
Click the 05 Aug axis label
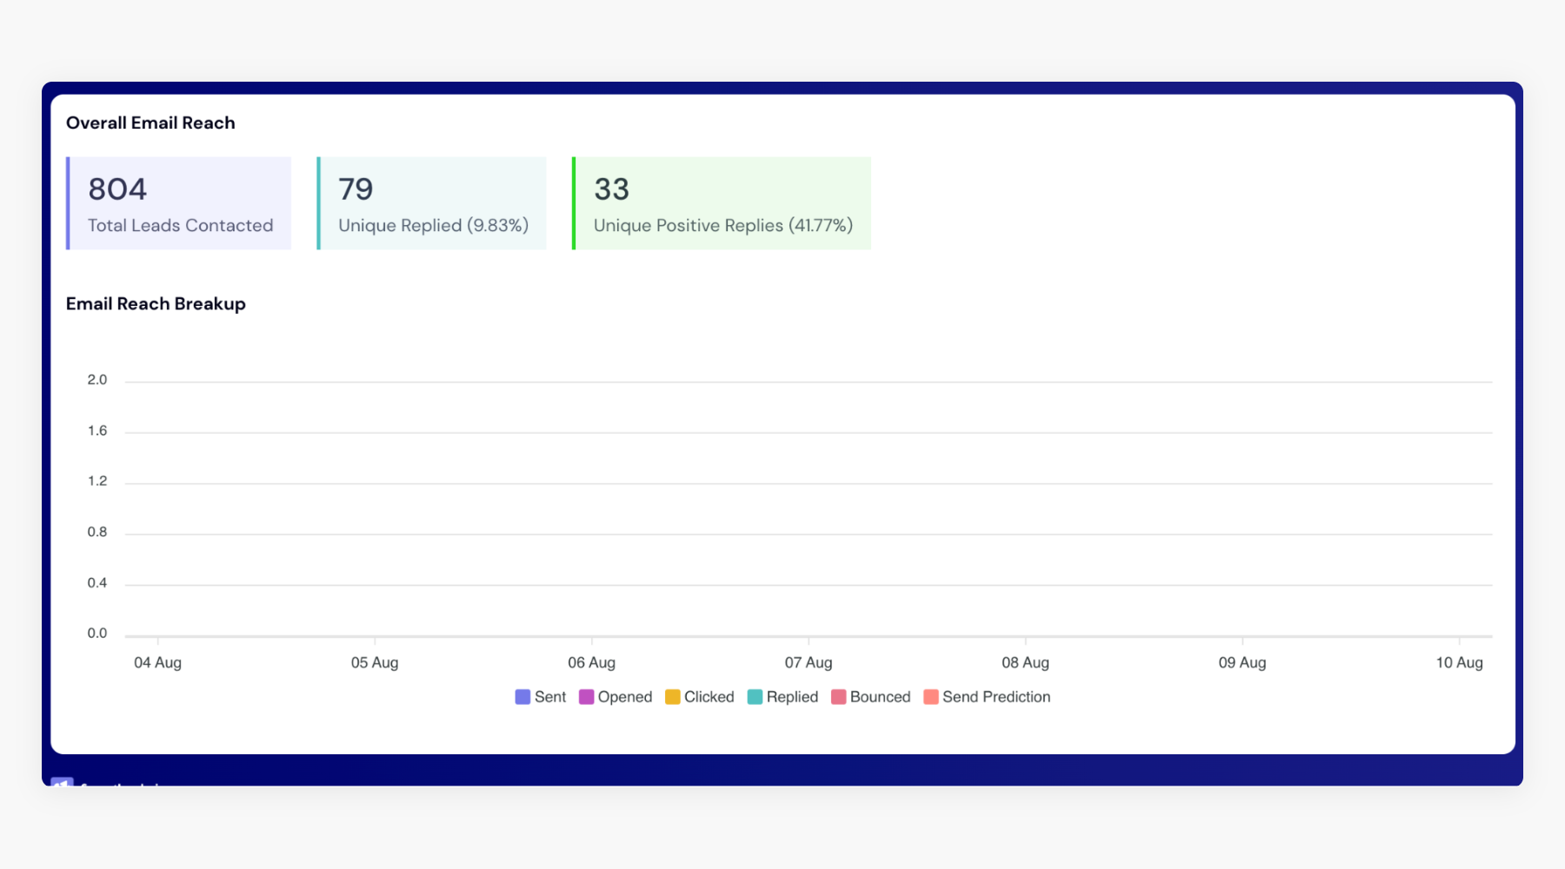click(x=375, y=662)
